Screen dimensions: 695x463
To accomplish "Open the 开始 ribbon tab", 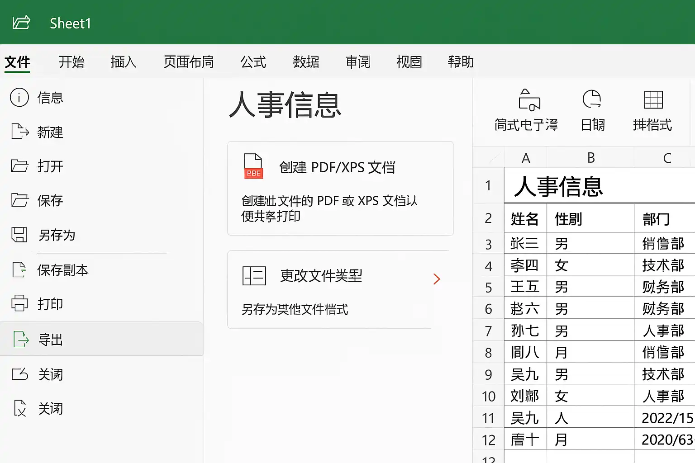I will pos(71,62).
